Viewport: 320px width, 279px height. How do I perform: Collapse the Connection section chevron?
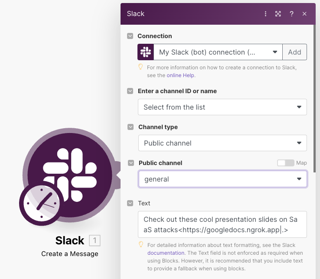130,36
